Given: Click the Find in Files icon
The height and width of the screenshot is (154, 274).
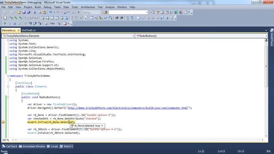Looking at the screenshot, I should [x=105, y=12].
